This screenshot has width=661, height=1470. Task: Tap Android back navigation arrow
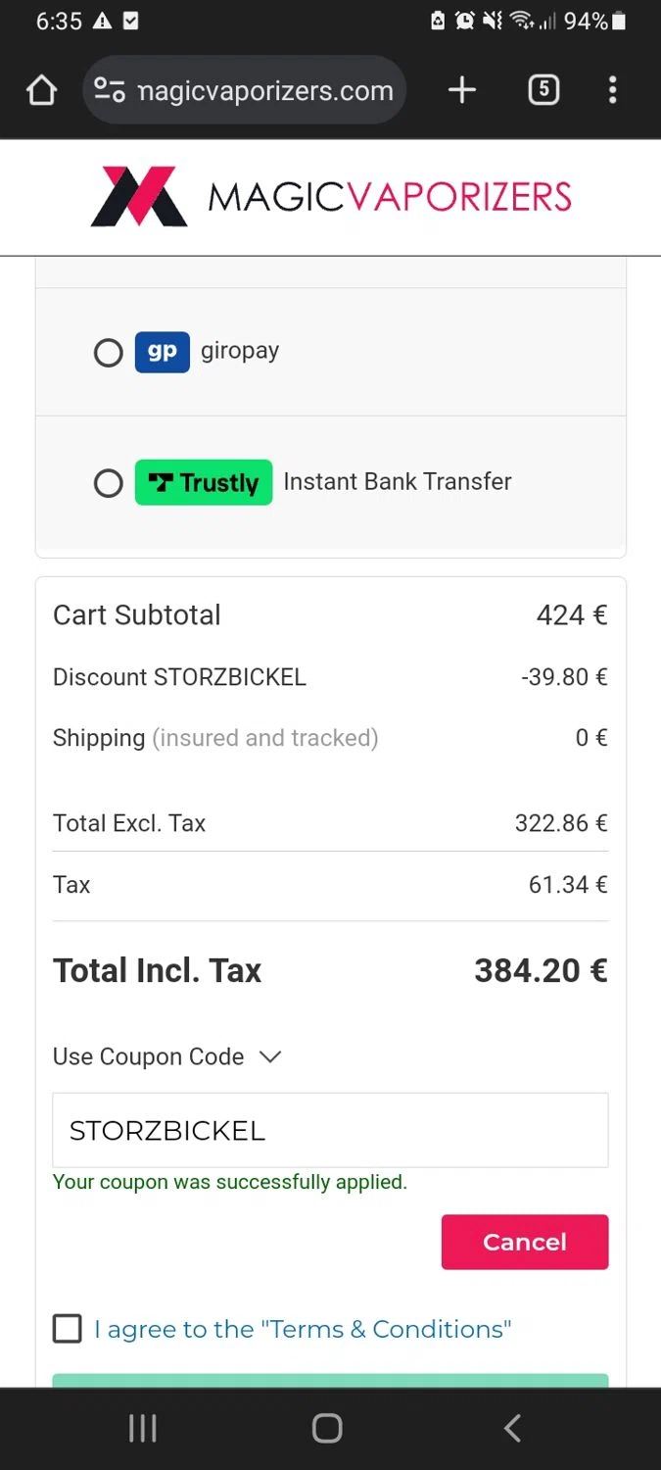[x=512, y=1428]
